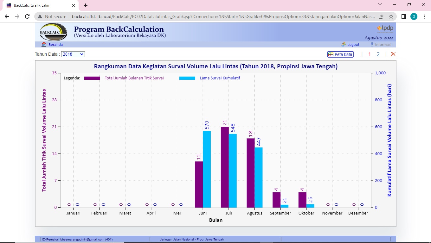Open Chrome three-dot menu
Viewport: 431px width, 243px height.
pos(424,16)
